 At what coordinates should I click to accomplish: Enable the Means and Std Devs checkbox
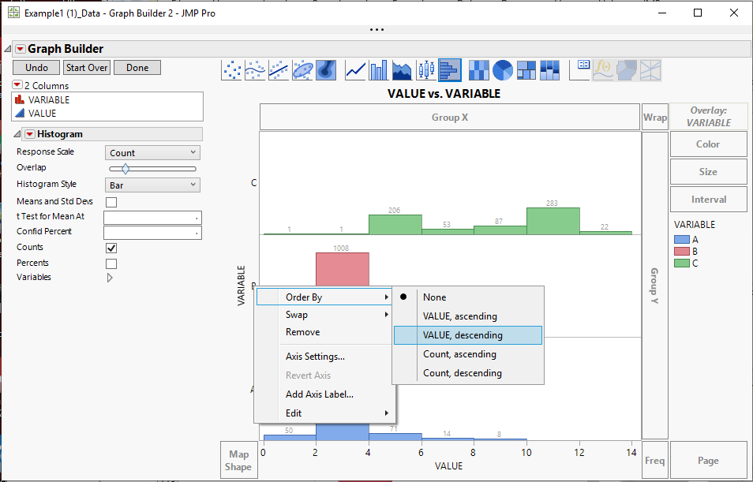111,201
